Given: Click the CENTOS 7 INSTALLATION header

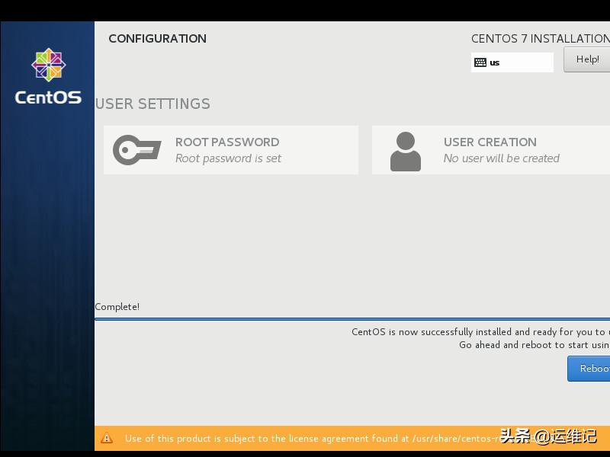Looking at the screenshot, I should tap(540, 38).
